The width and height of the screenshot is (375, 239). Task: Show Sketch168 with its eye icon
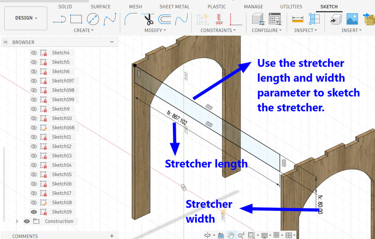pos(34,128)
